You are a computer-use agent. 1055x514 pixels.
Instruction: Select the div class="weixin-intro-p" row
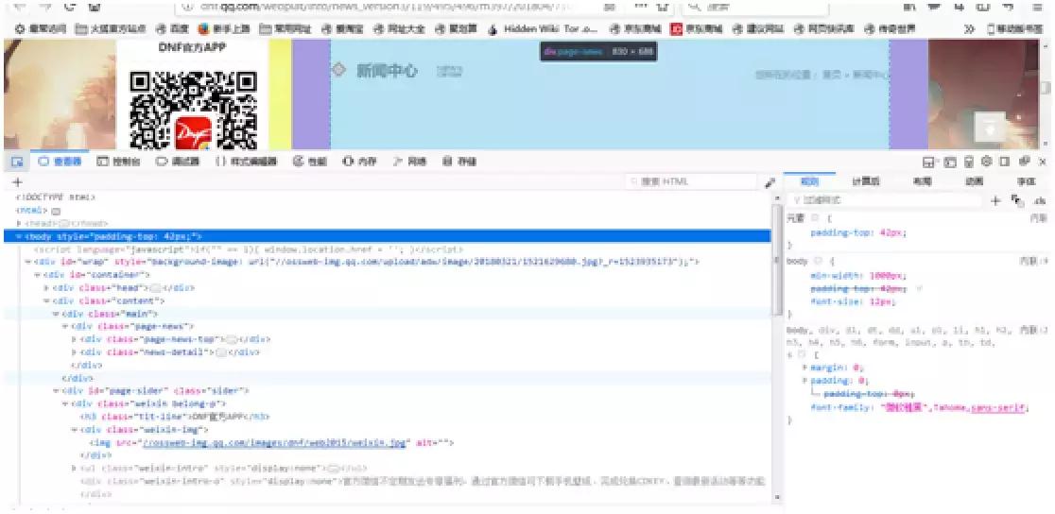point(423,481)
